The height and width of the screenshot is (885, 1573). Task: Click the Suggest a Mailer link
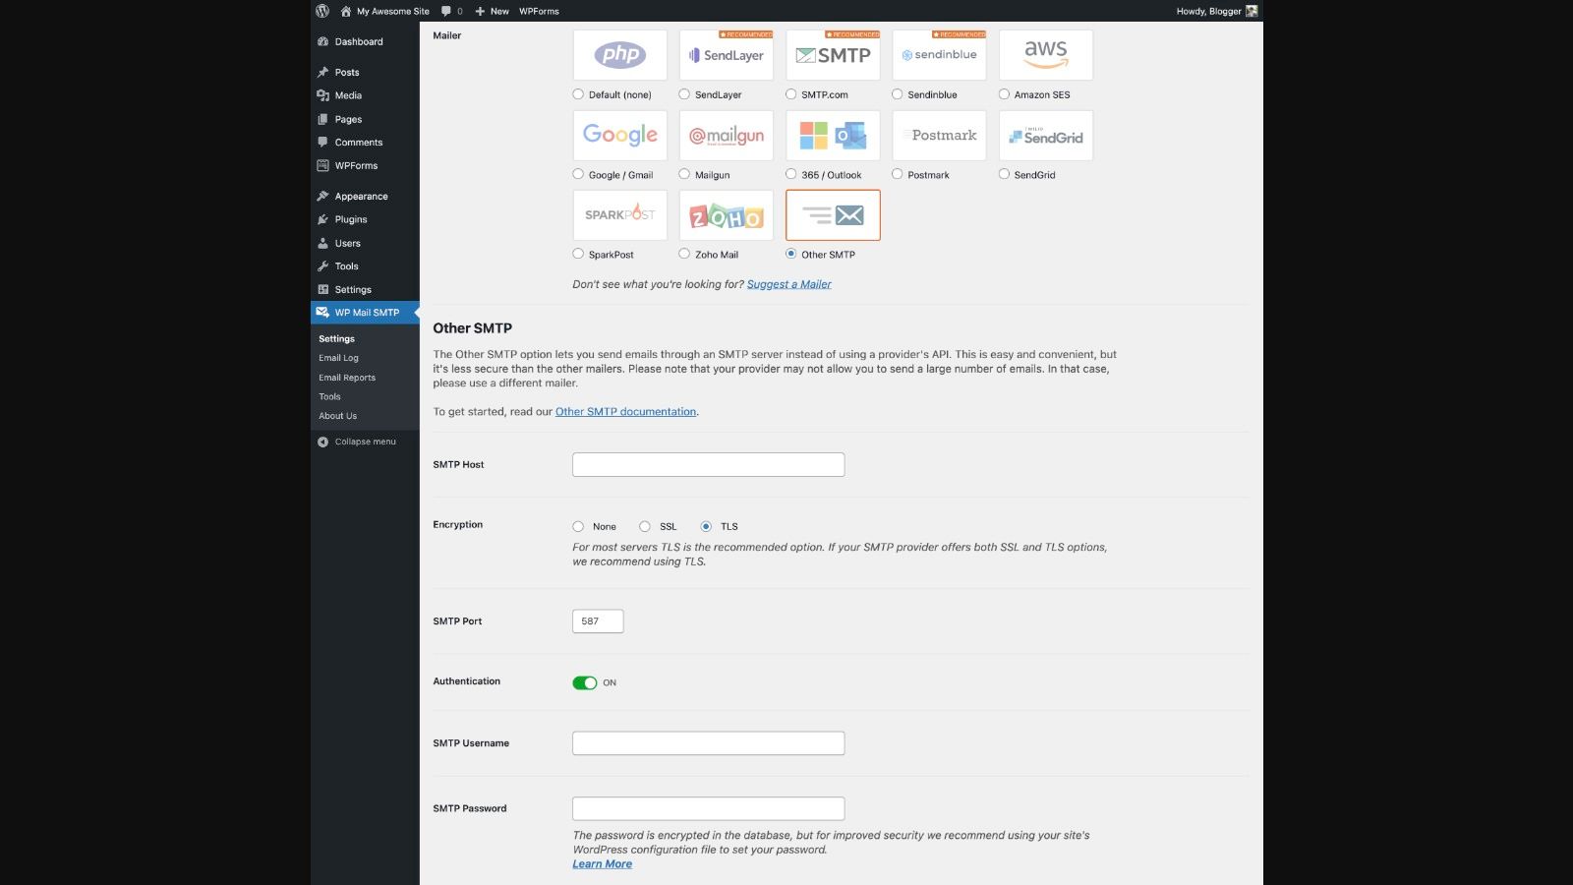tap(788, 283)
